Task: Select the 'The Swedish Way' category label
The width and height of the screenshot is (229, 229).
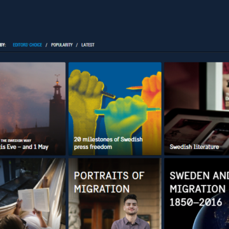Action: [16, 141]
